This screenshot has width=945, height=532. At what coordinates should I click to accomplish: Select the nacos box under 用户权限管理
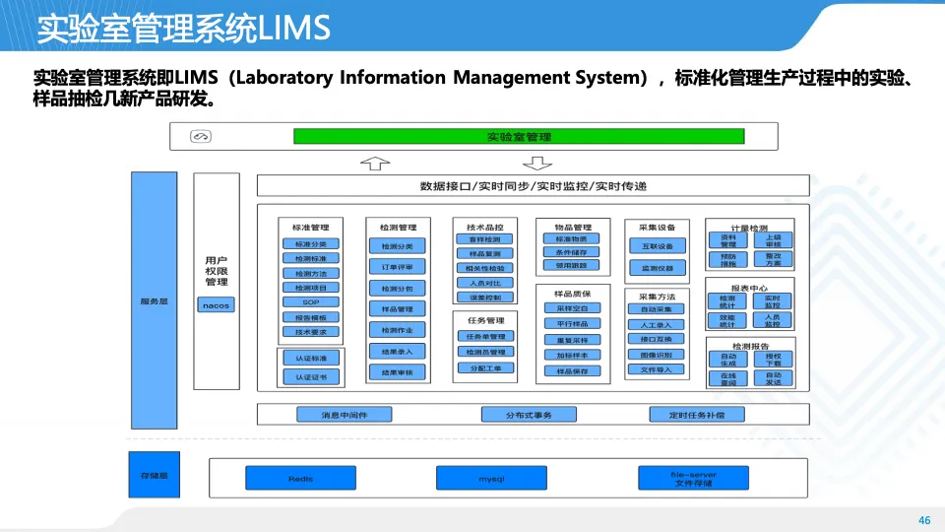click(x=216, y=305)
